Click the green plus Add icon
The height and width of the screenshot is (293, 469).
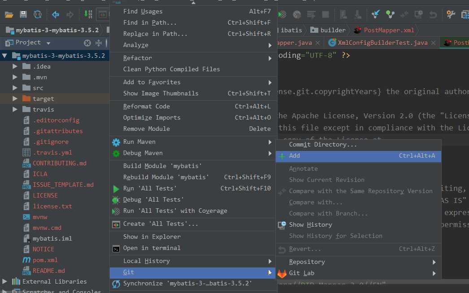click(282, 156)
